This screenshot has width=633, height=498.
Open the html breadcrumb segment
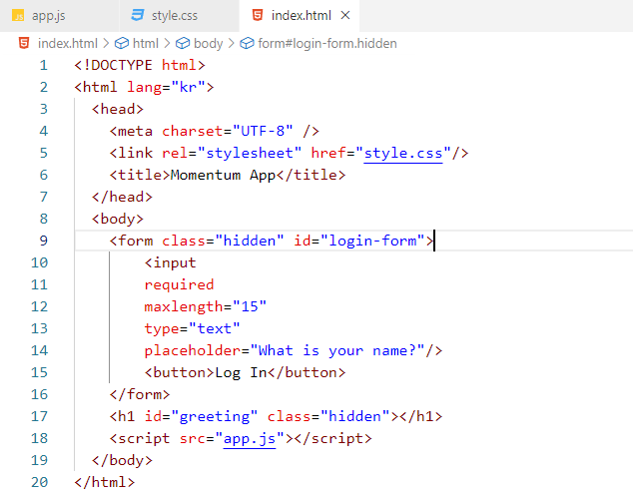click(146, 43)
